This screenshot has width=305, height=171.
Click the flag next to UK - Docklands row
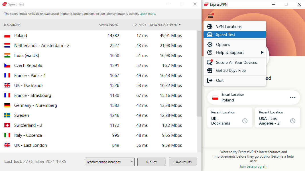pos(7,85)
